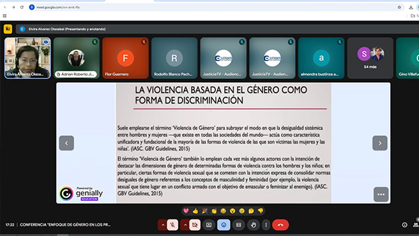
Task: Send the surprised face reaction
Action: click(x=232, y=211)
